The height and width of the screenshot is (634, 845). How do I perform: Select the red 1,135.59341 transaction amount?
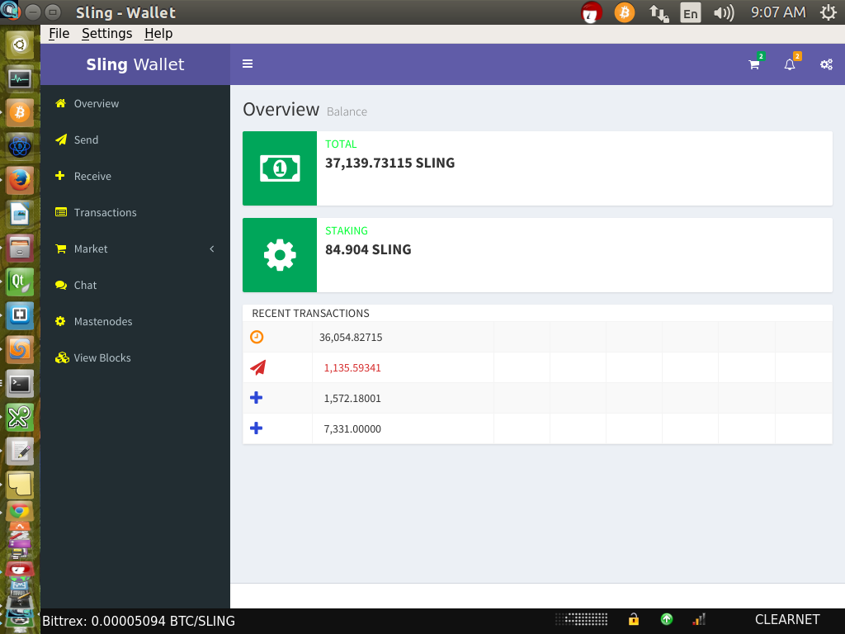[x=352, y=368]
